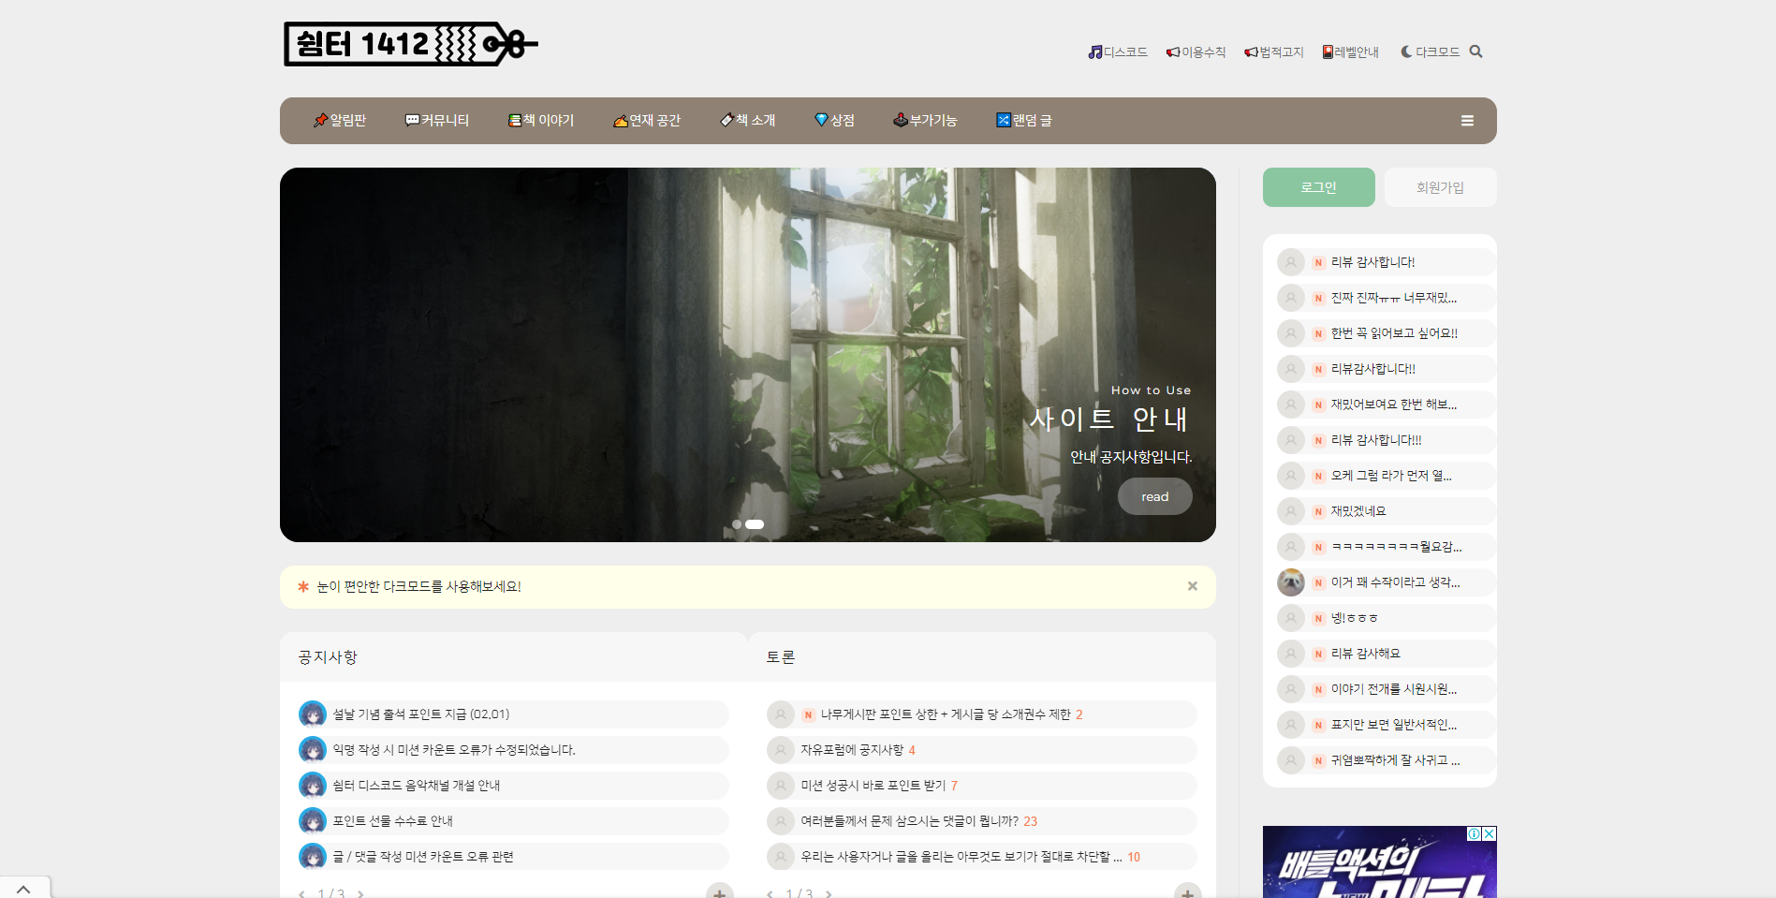Open the 디스코드 link in header

click(x=1118, y=52)
